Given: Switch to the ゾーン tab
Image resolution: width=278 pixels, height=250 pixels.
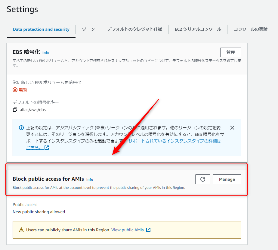Looking at the screenshot, I should tap(88, 29).
